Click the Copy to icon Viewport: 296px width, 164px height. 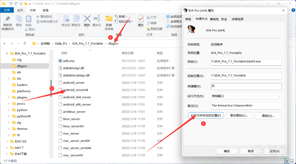[76, 19]
